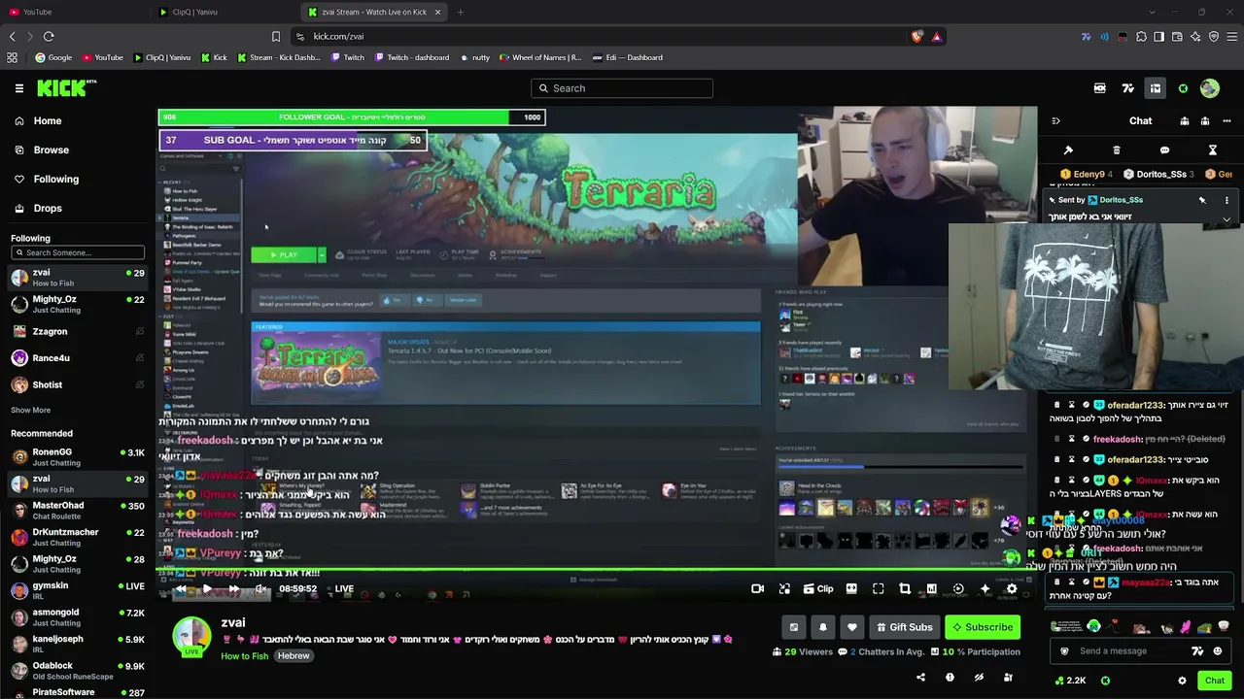Click the green Subscribe button
Viewport: 1244px width, 699px height.
coord(982,627)
